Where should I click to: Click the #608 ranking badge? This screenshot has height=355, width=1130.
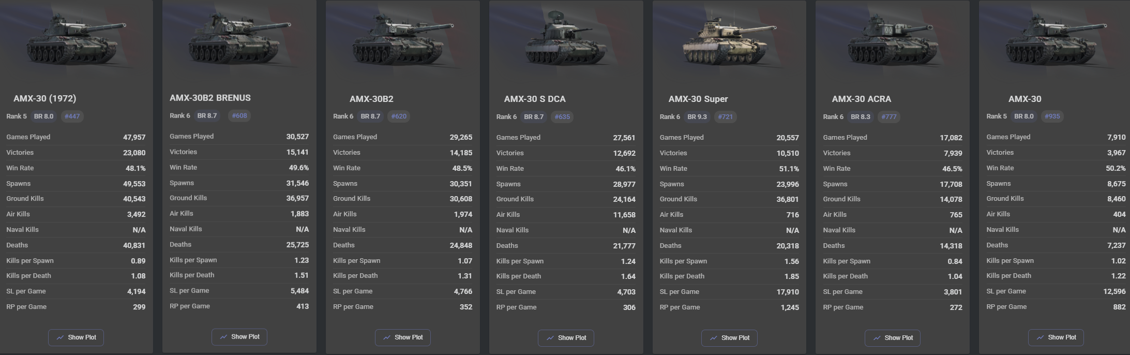coord(239,116)
